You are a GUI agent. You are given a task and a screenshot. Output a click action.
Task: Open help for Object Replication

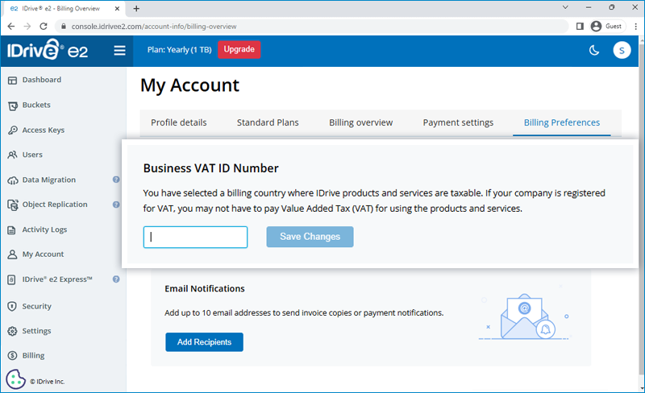116,205
